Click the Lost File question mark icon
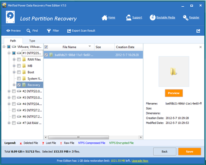This screenshot has height=165, width=206. (x=43, y=143)
